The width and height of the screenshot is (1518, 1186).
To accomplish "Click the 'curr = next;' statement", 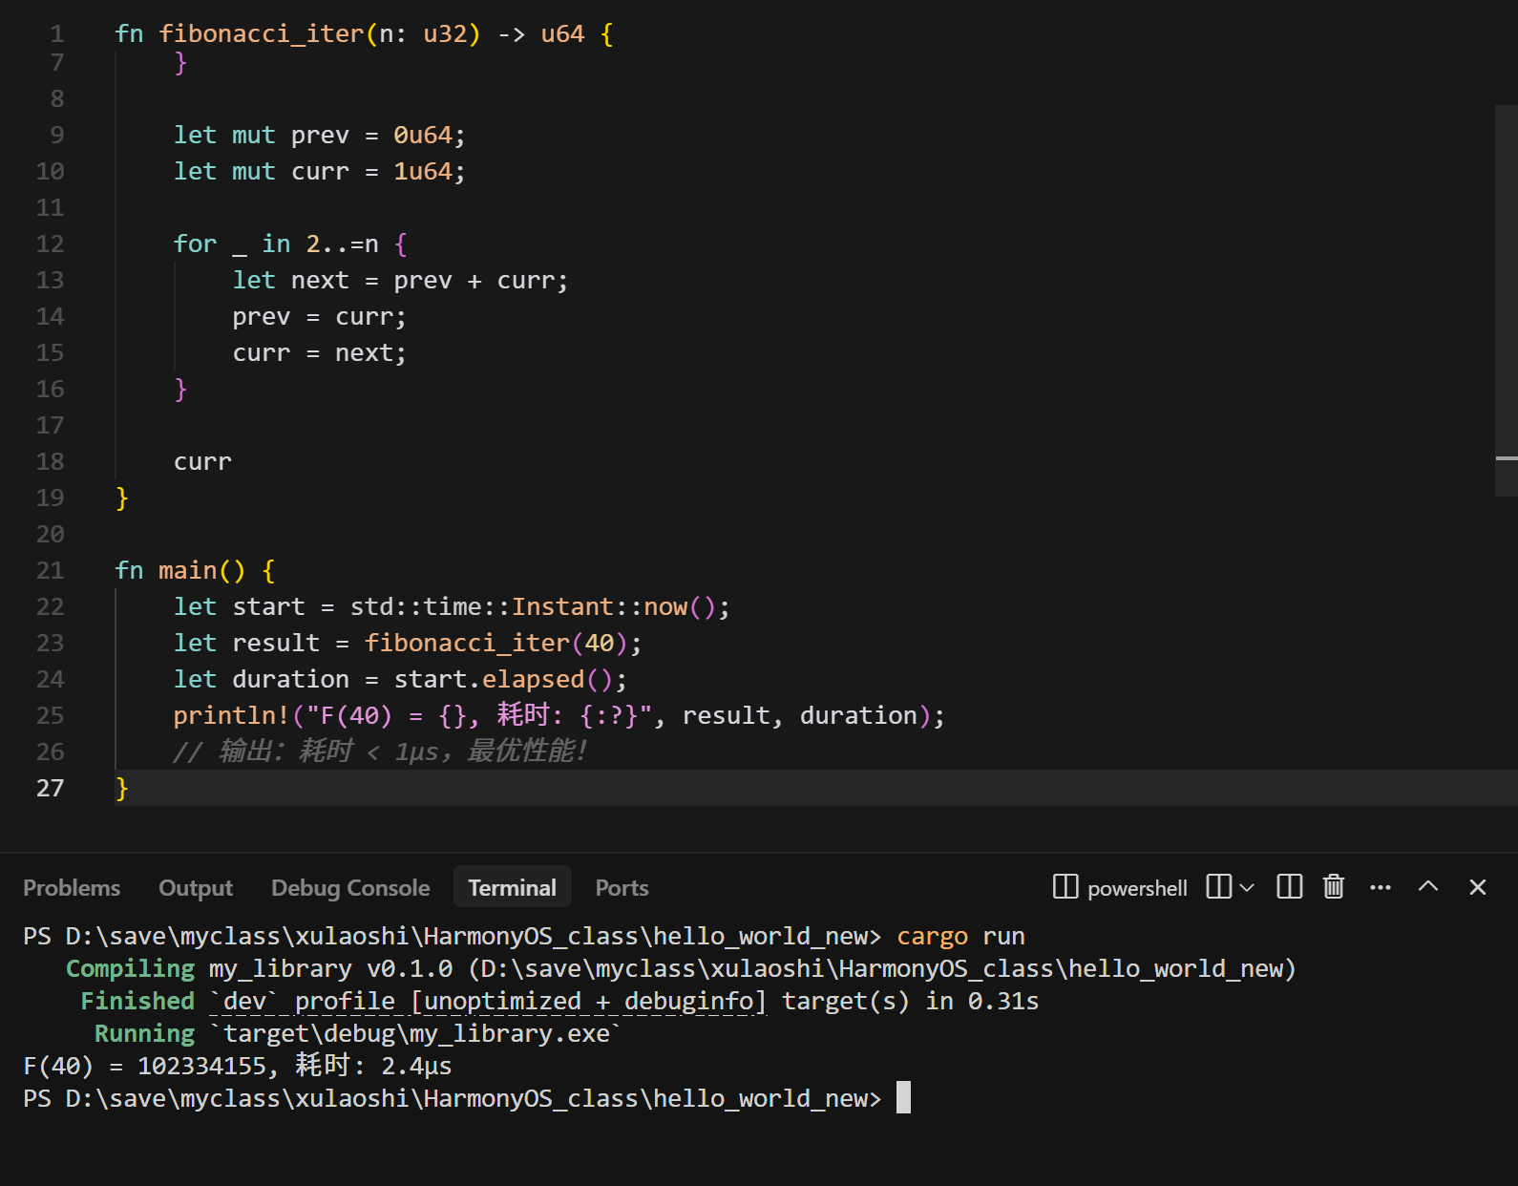I will coord(320,353).
